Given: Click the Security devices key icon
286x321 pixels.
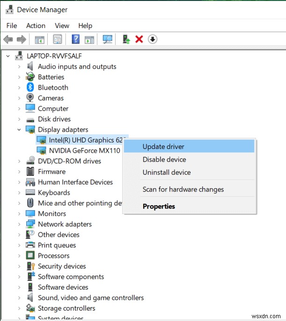Looking at the screenshot, I should pyautogui.click(x=31, y=266).
